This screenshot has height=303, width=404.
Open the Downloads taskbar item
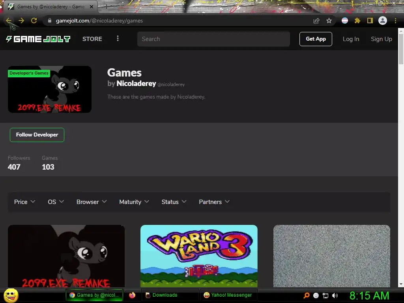pyautogui.click(x=170, y=295)
